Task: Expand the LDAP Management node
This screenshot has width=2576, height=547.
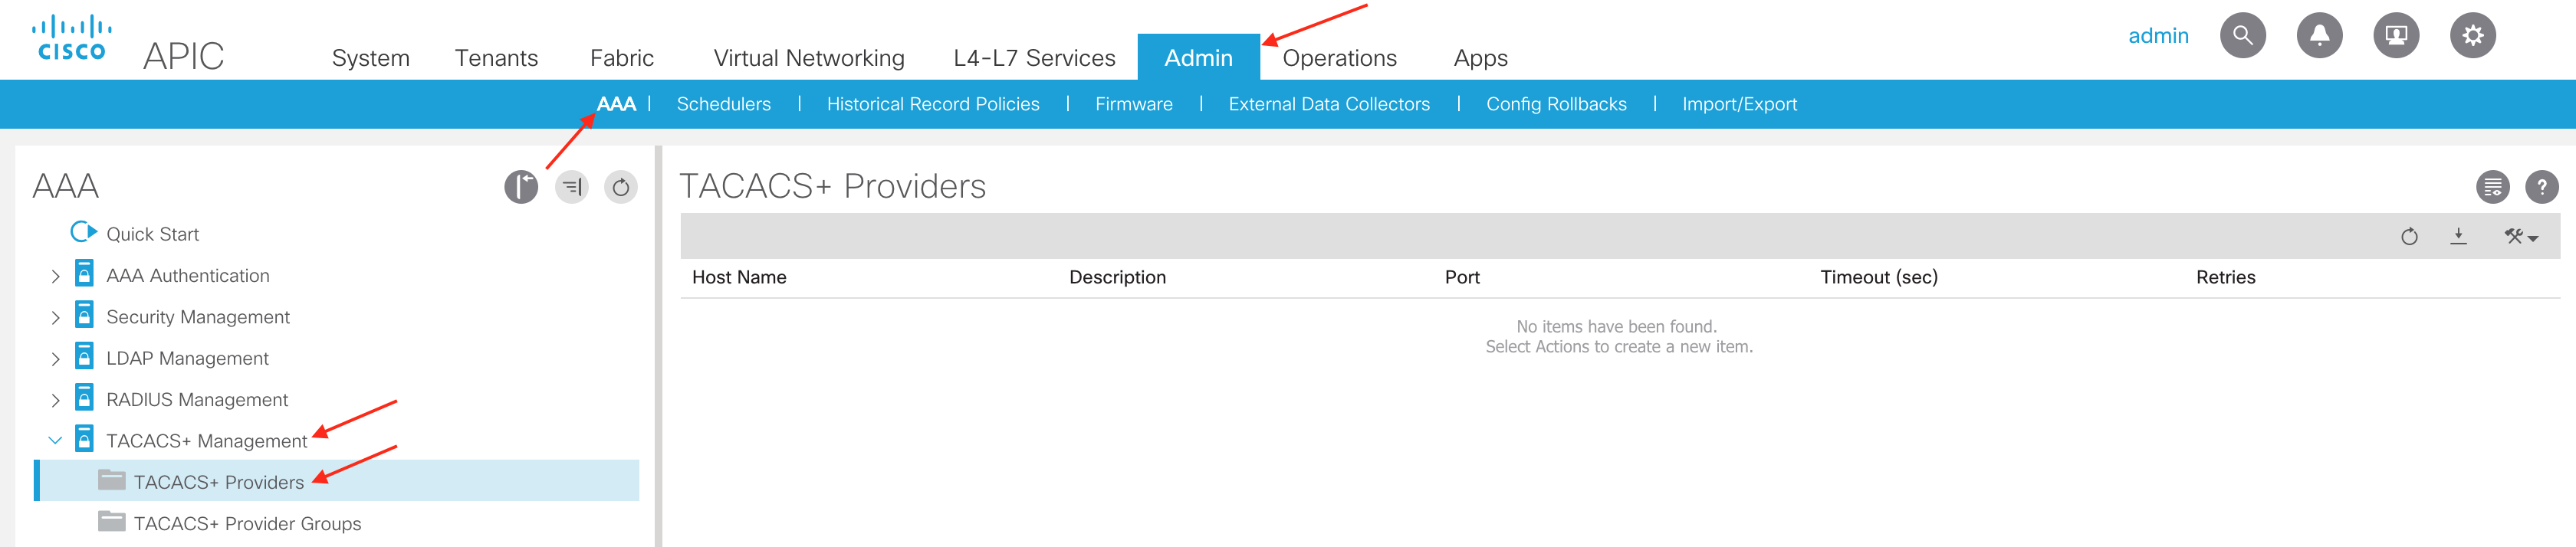Action: pyautogui.click(x=56, y=359)
